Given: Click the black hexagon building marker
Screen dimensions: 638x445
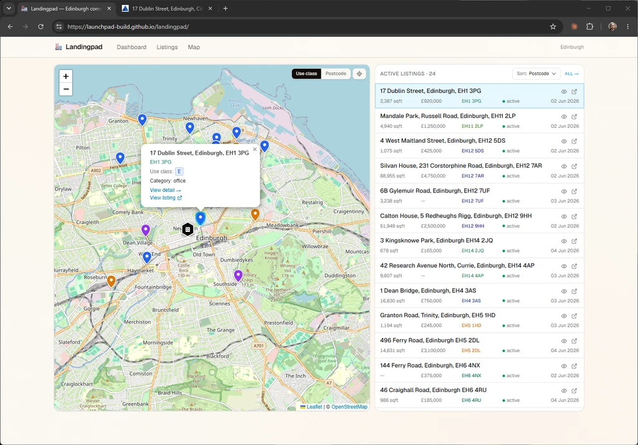Looking at the screenshot, I should 188,229.
